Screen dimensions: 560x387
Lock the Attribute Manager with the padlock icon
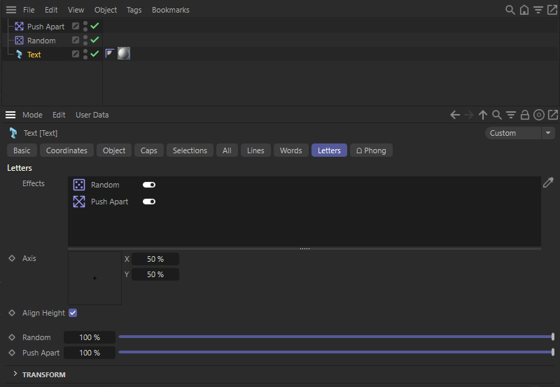pos(525,115)
